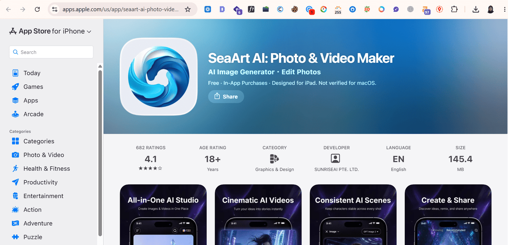Click the extension with badge 6
508x245 pixels.
click(x=237, y=10)
